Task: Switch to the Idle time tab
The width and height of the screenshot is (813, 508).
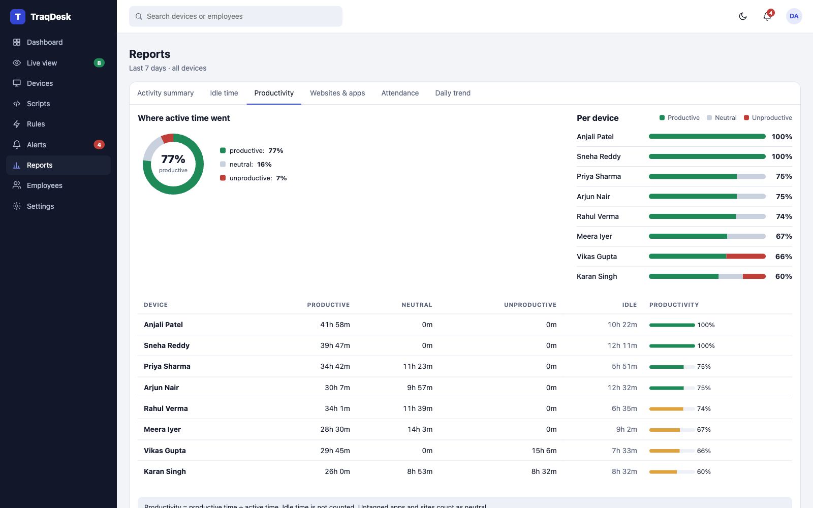Action: coord(224,93)
